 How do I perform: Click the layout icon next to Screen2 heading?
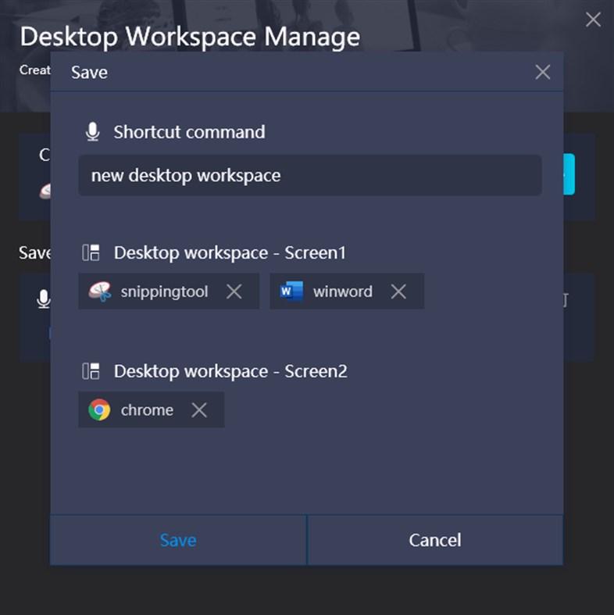(91, 371)
